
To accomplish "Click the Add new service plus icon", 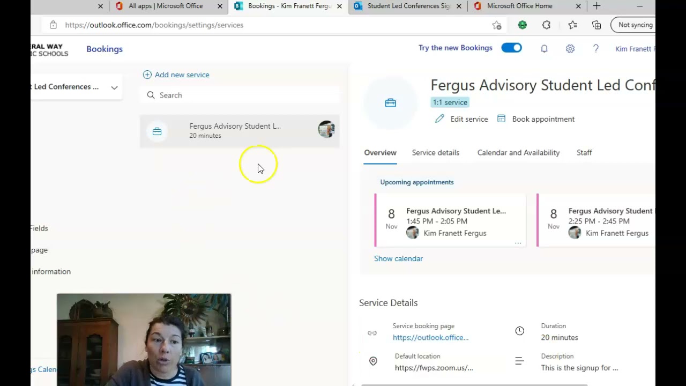I will pos(147,75).
